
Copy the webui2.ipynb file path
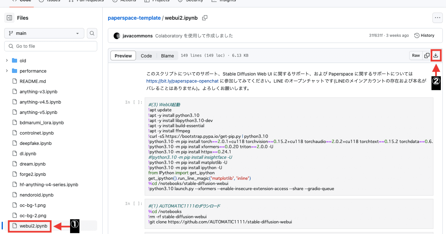point(205,18)
